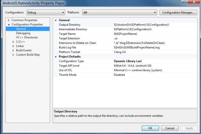The height and width of the screenshot is (134, 201).
Task: Click the *.d;*.tlog extensions value
Action: tap(155, 43)
